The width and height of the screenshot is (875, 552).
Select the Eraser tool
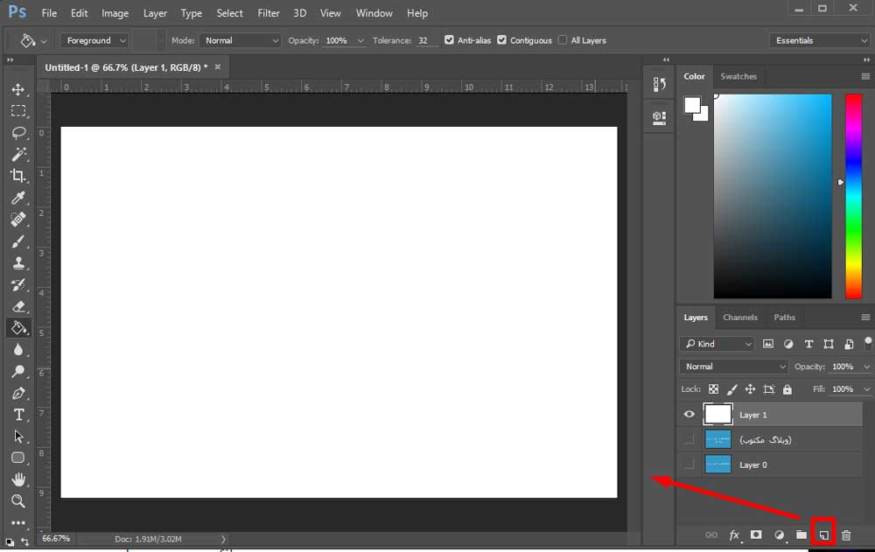pos(17,306)
